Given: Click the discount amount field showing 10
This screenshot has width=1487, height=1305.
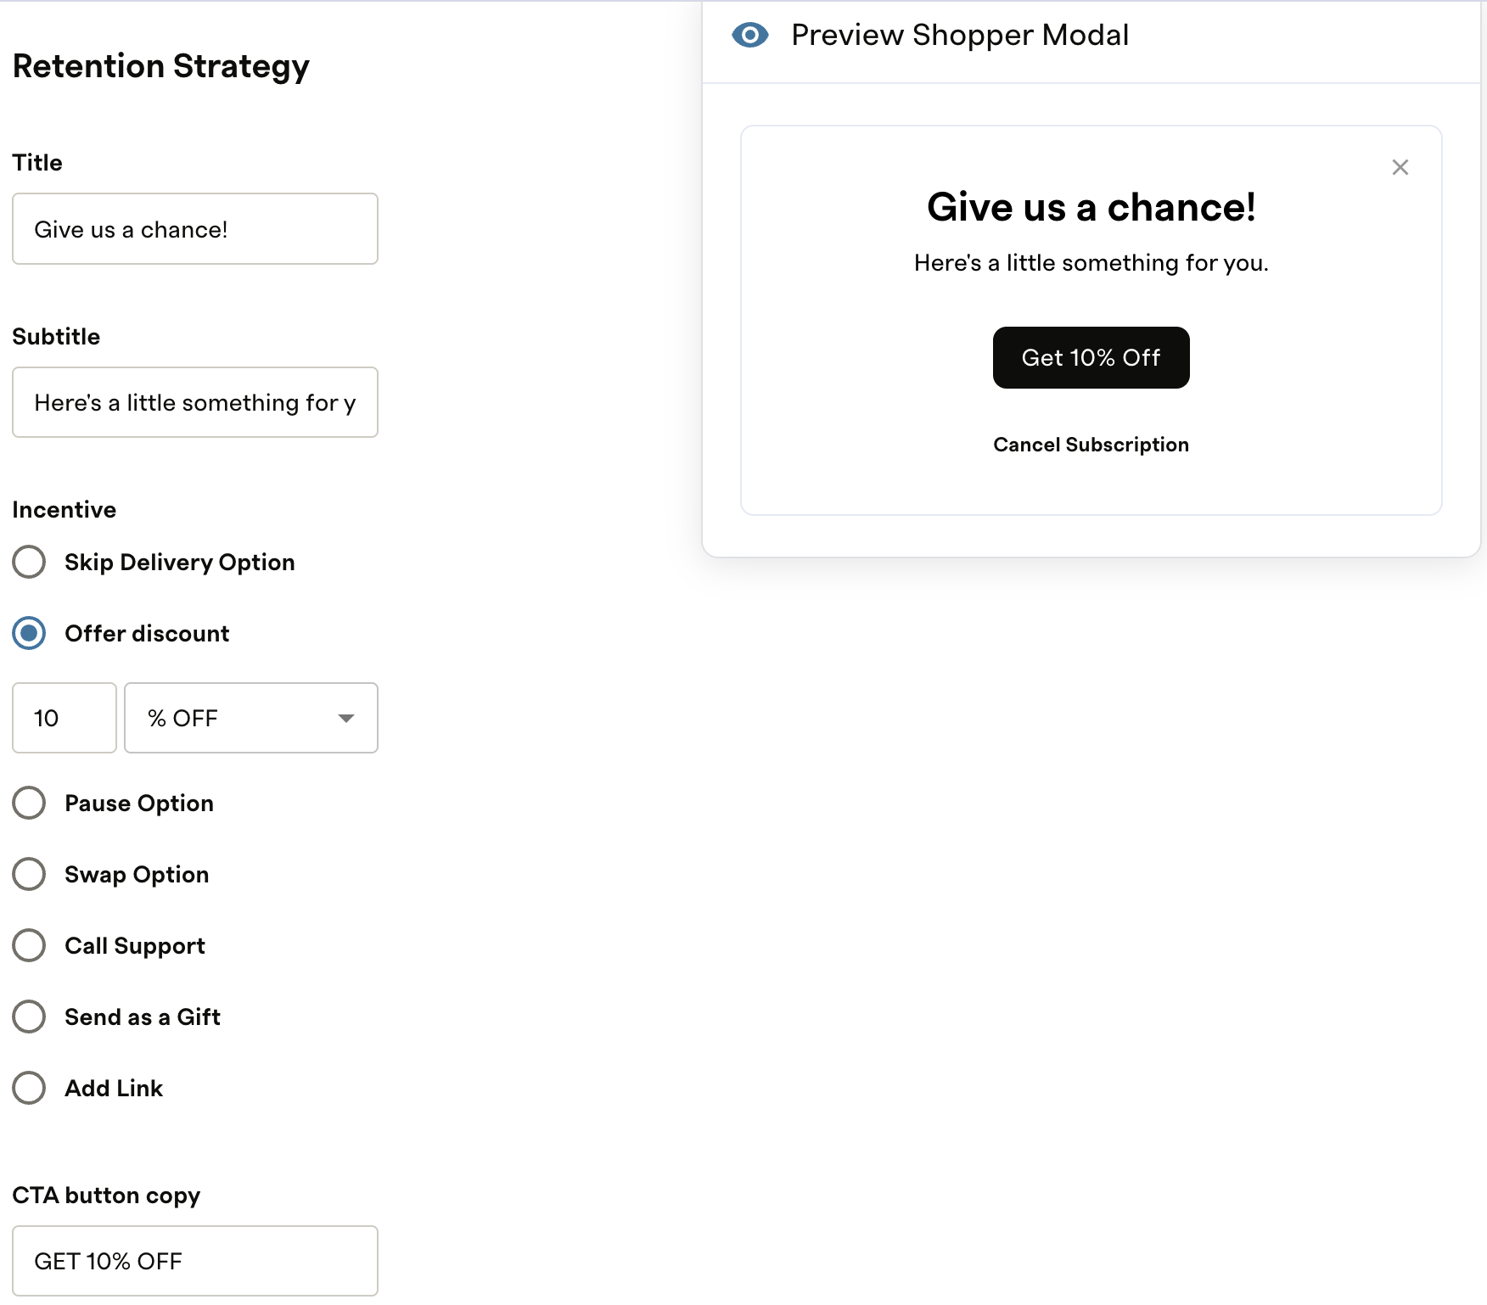Looking at the screenshot, I should pyautogui.click(x=65, y=718).
